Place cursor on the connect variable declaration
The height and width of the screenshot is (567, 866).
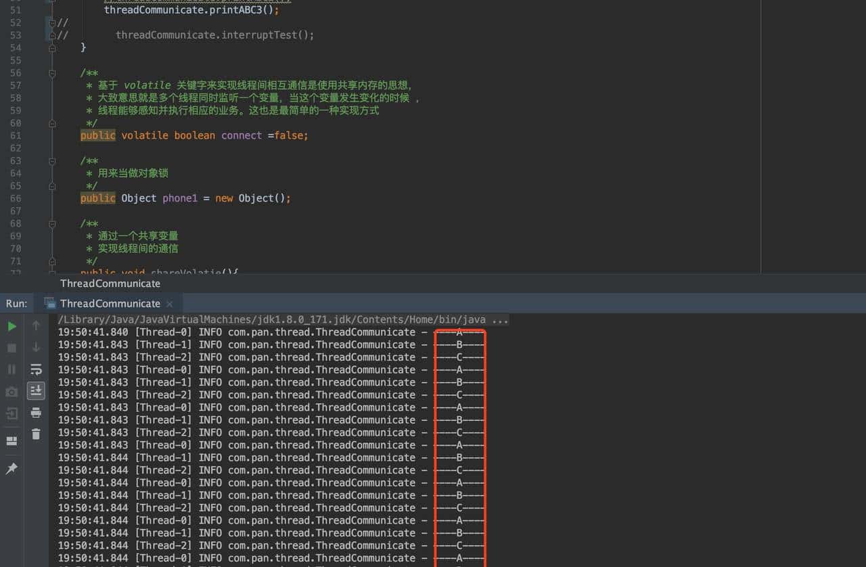pyautogui.click(x=241, y=135)
